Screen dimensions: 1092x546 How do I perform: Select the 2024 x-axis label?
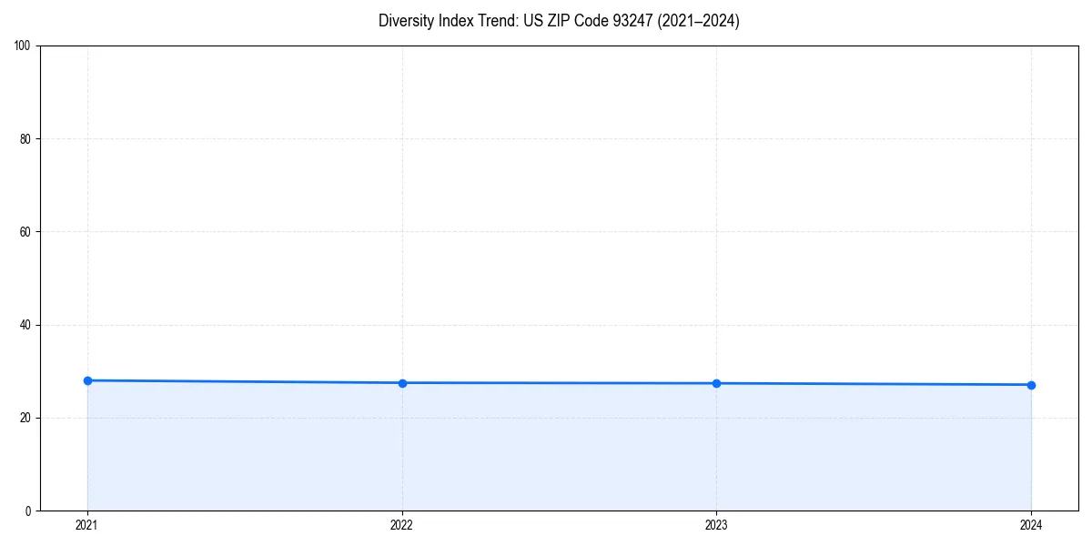[x=1031, y=524]
